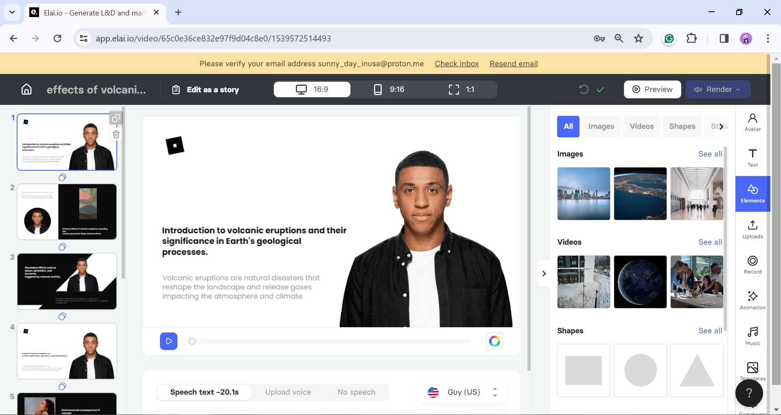The height and width of the screenshot is (415, 781).
Task: Click the playback progress slider handle
Action: (192, 341)
